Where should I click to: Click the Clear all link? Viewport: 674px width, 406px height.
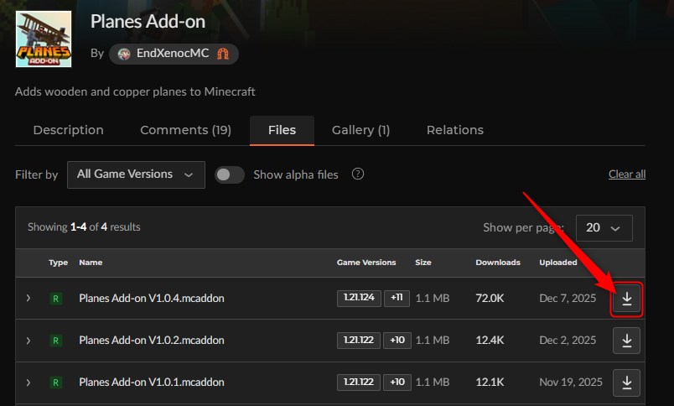coord(627,174)
